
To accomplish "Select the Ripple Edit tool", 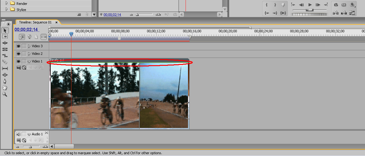I will tap(5, 43).
